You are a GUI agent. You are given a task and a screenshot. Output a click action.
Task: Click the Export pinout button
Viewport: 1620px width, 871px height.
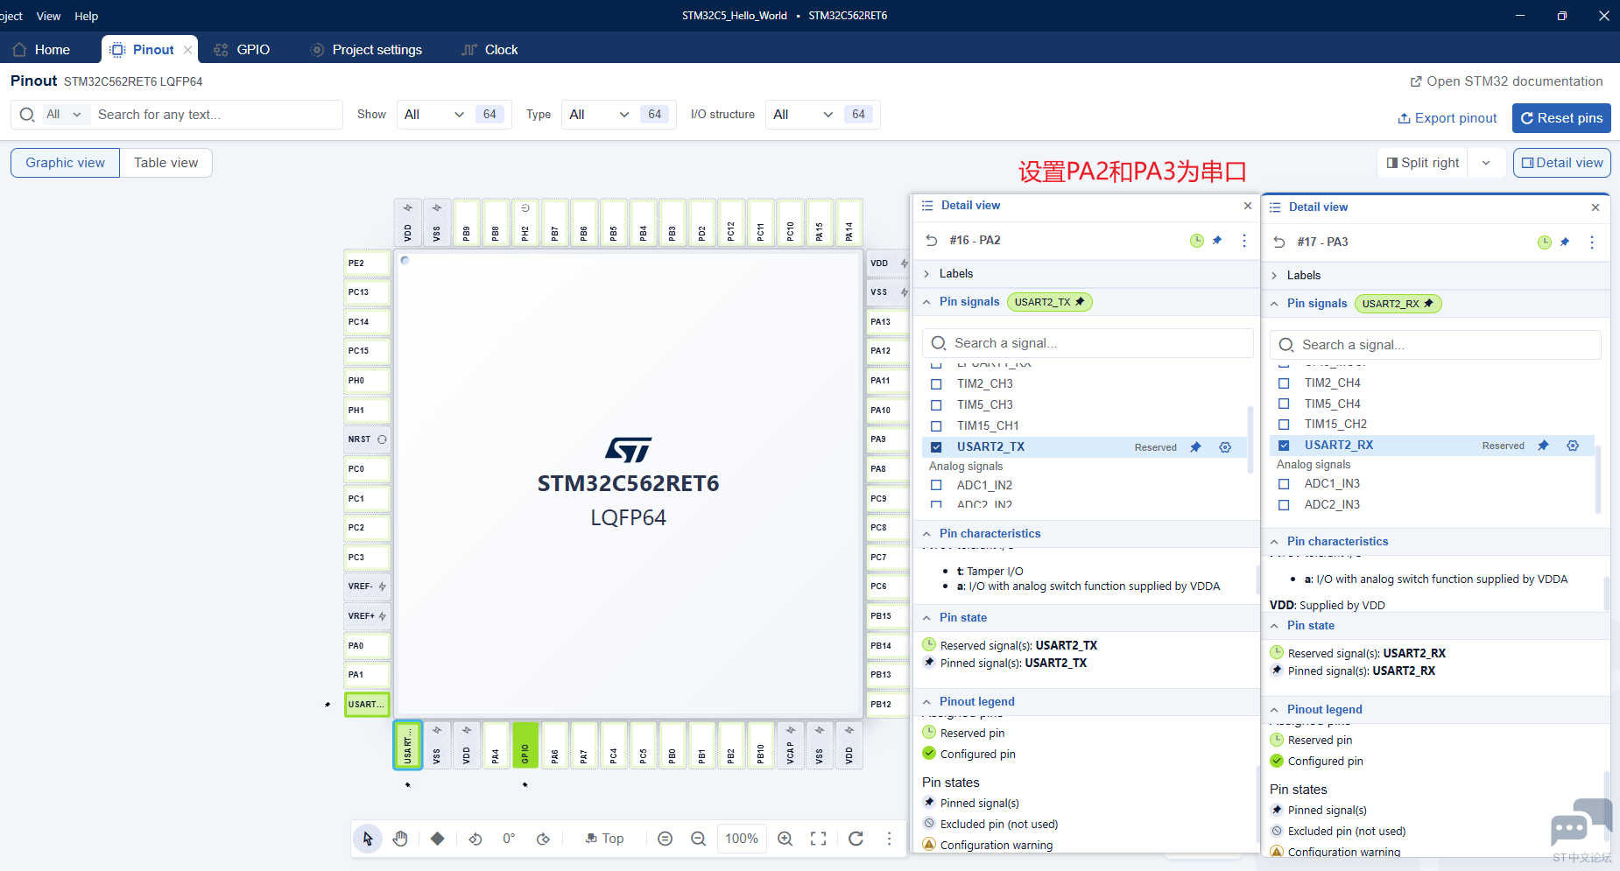click(1447, 118)
